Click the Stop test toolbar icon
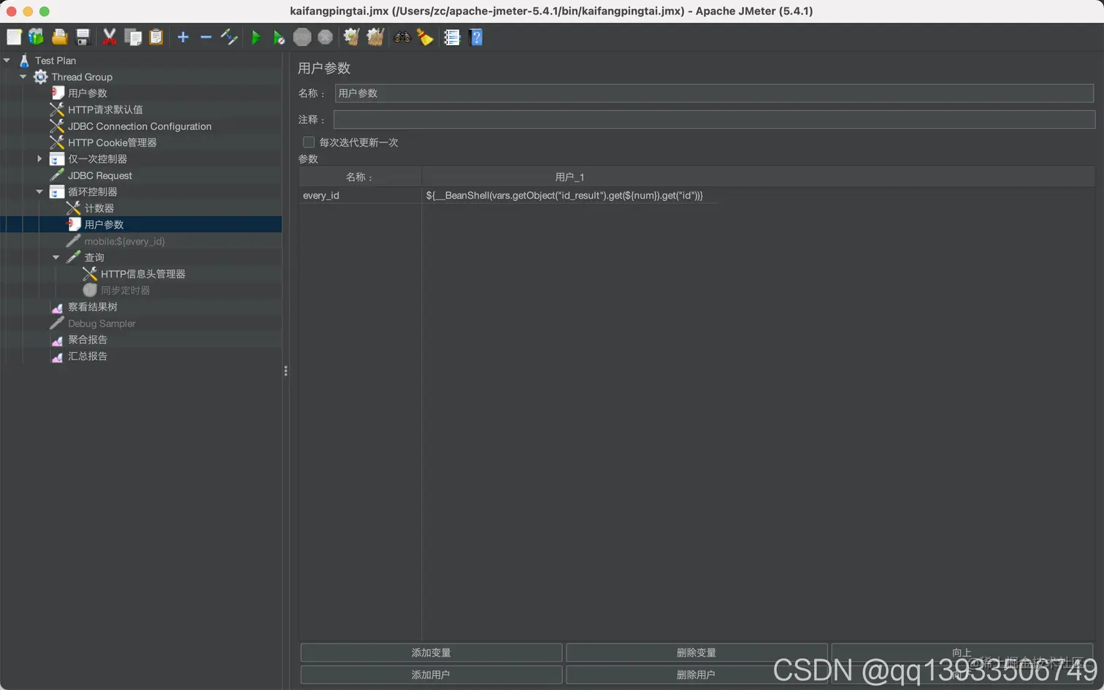Screen dimensions: 1104x690 point(302,37)
